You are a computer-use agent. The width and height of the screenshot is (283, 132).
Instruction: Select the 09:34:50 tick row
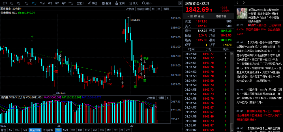(206, 53)
